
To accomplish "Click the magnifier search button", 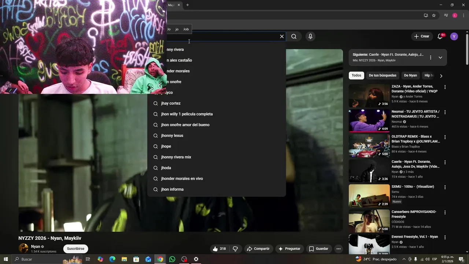I will coord(294,36).
